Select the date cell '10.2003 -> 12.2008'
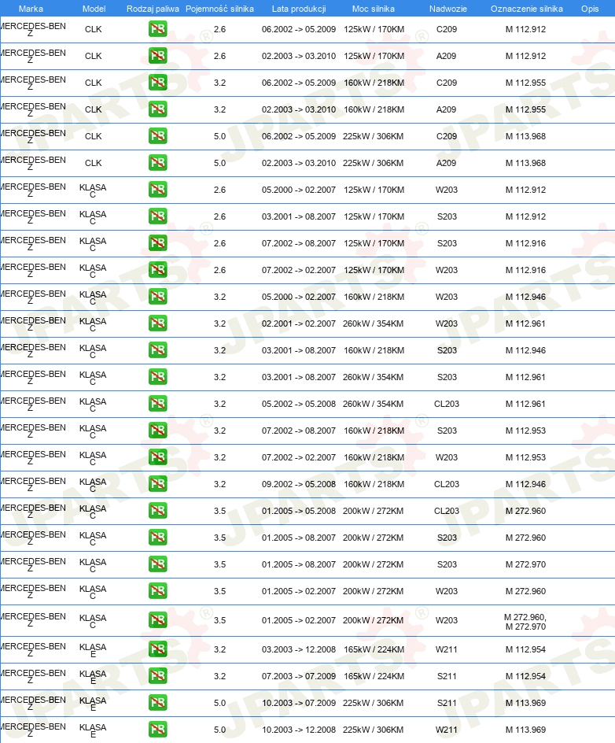 pyautogui.click(x=299, y=730)
